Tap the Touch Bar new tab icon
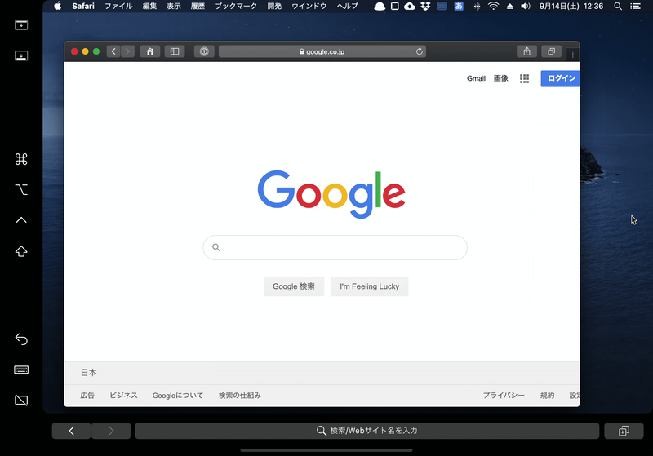Screen dimensions: 653x456 click(624, 431)
